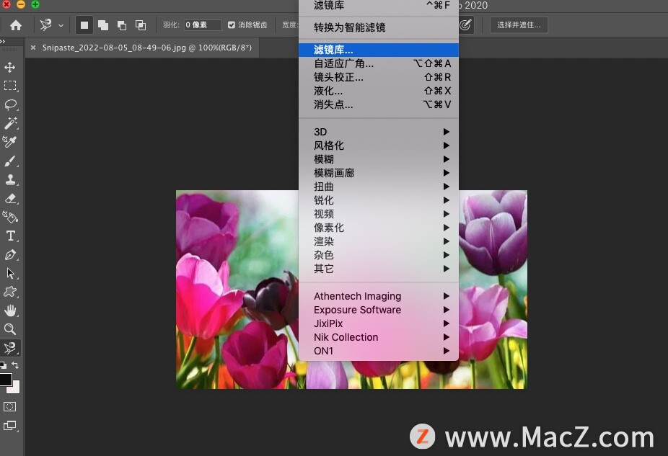
Task: Select the Magic Wand tool
Action: (10, 123)
